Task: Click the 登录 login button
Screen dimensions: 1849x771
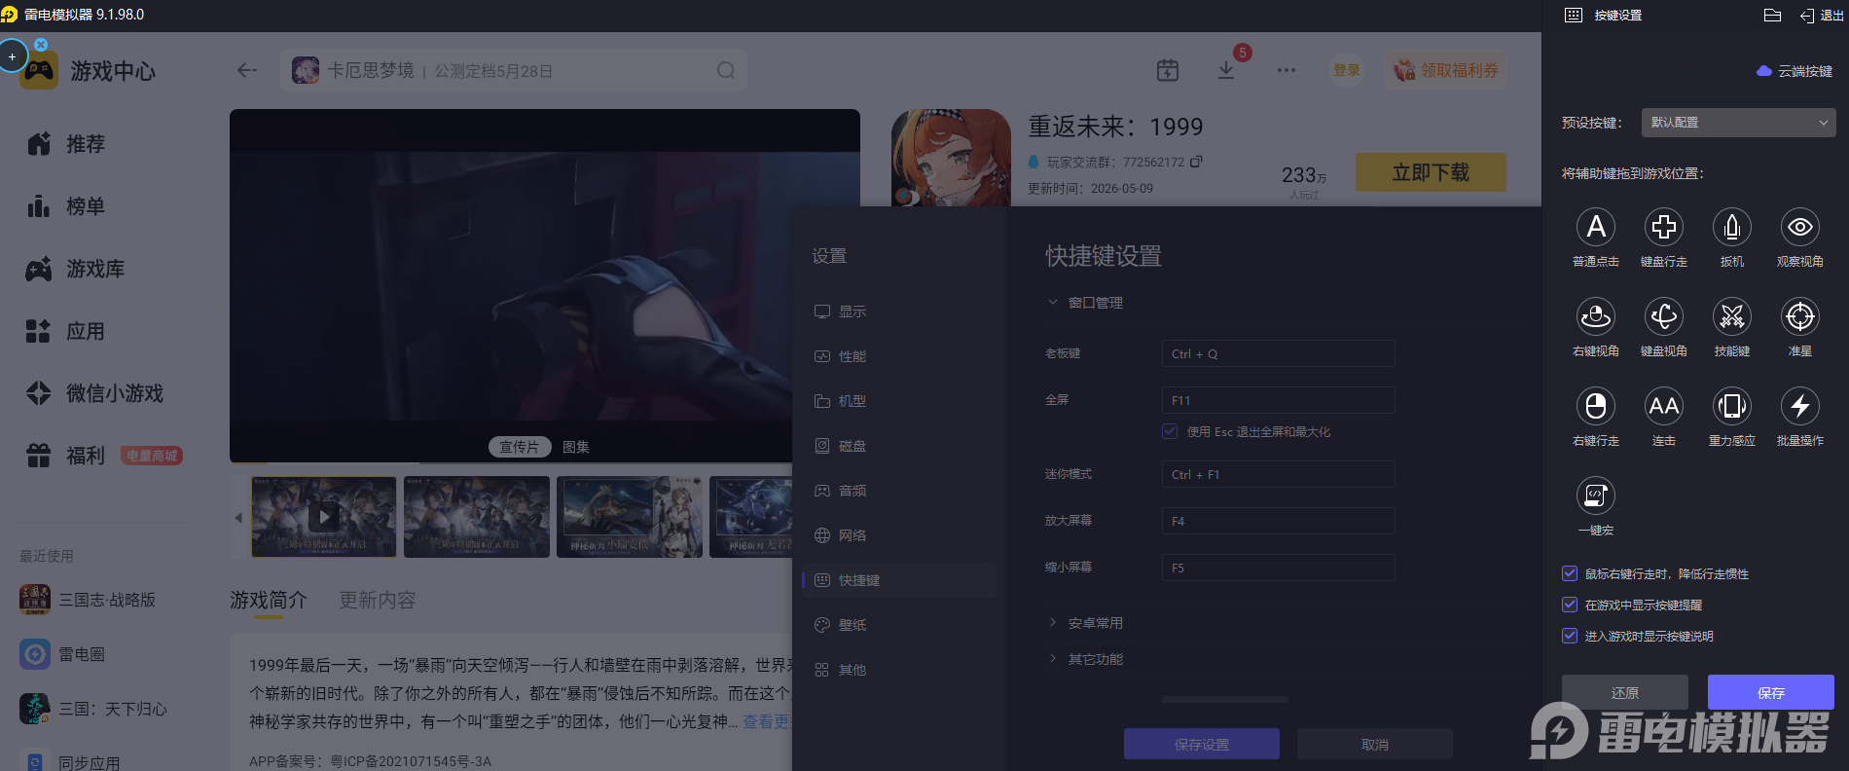Action: (x=1347, y=70)
